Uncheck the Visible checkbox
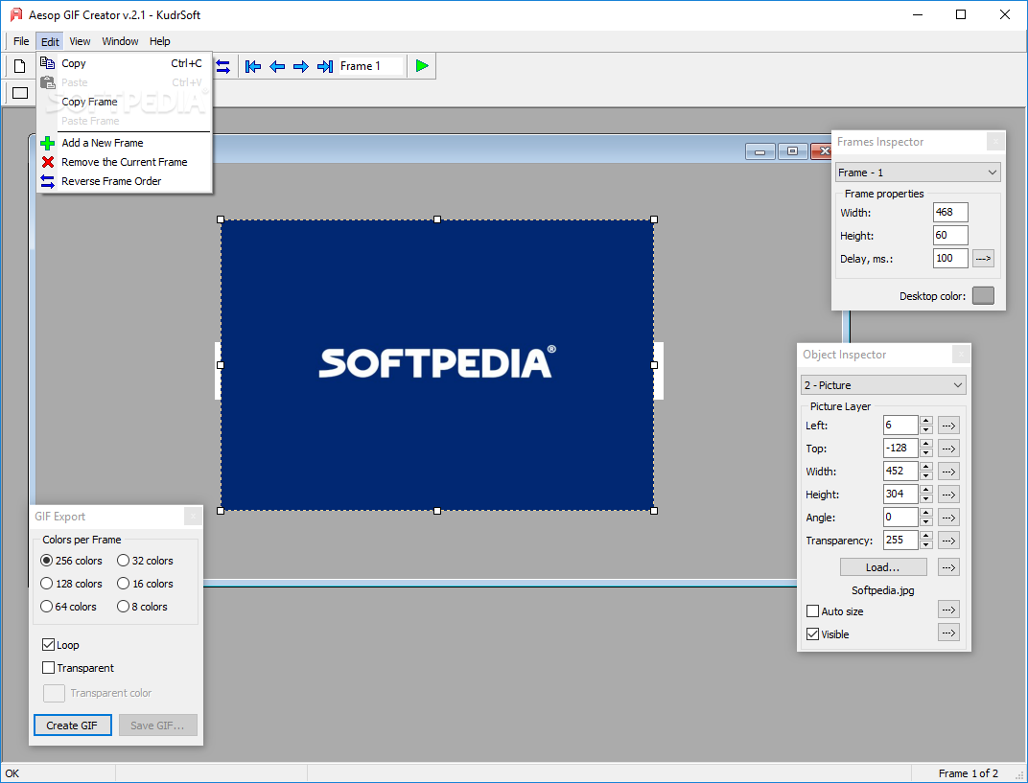This screenshot has width=1028, height=783. 812,634
